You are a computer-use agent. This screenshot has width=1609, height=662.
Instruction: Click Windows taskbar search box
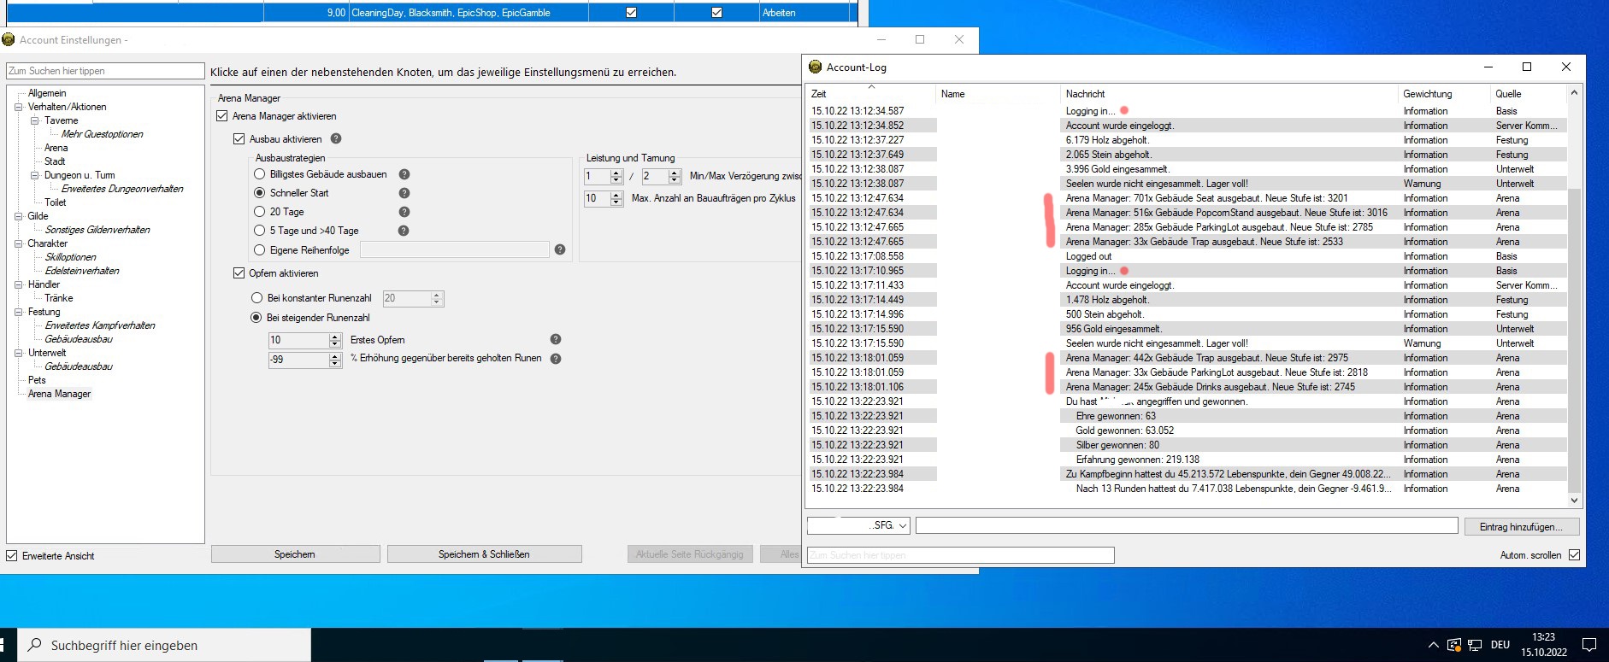(x=165, y=645)
